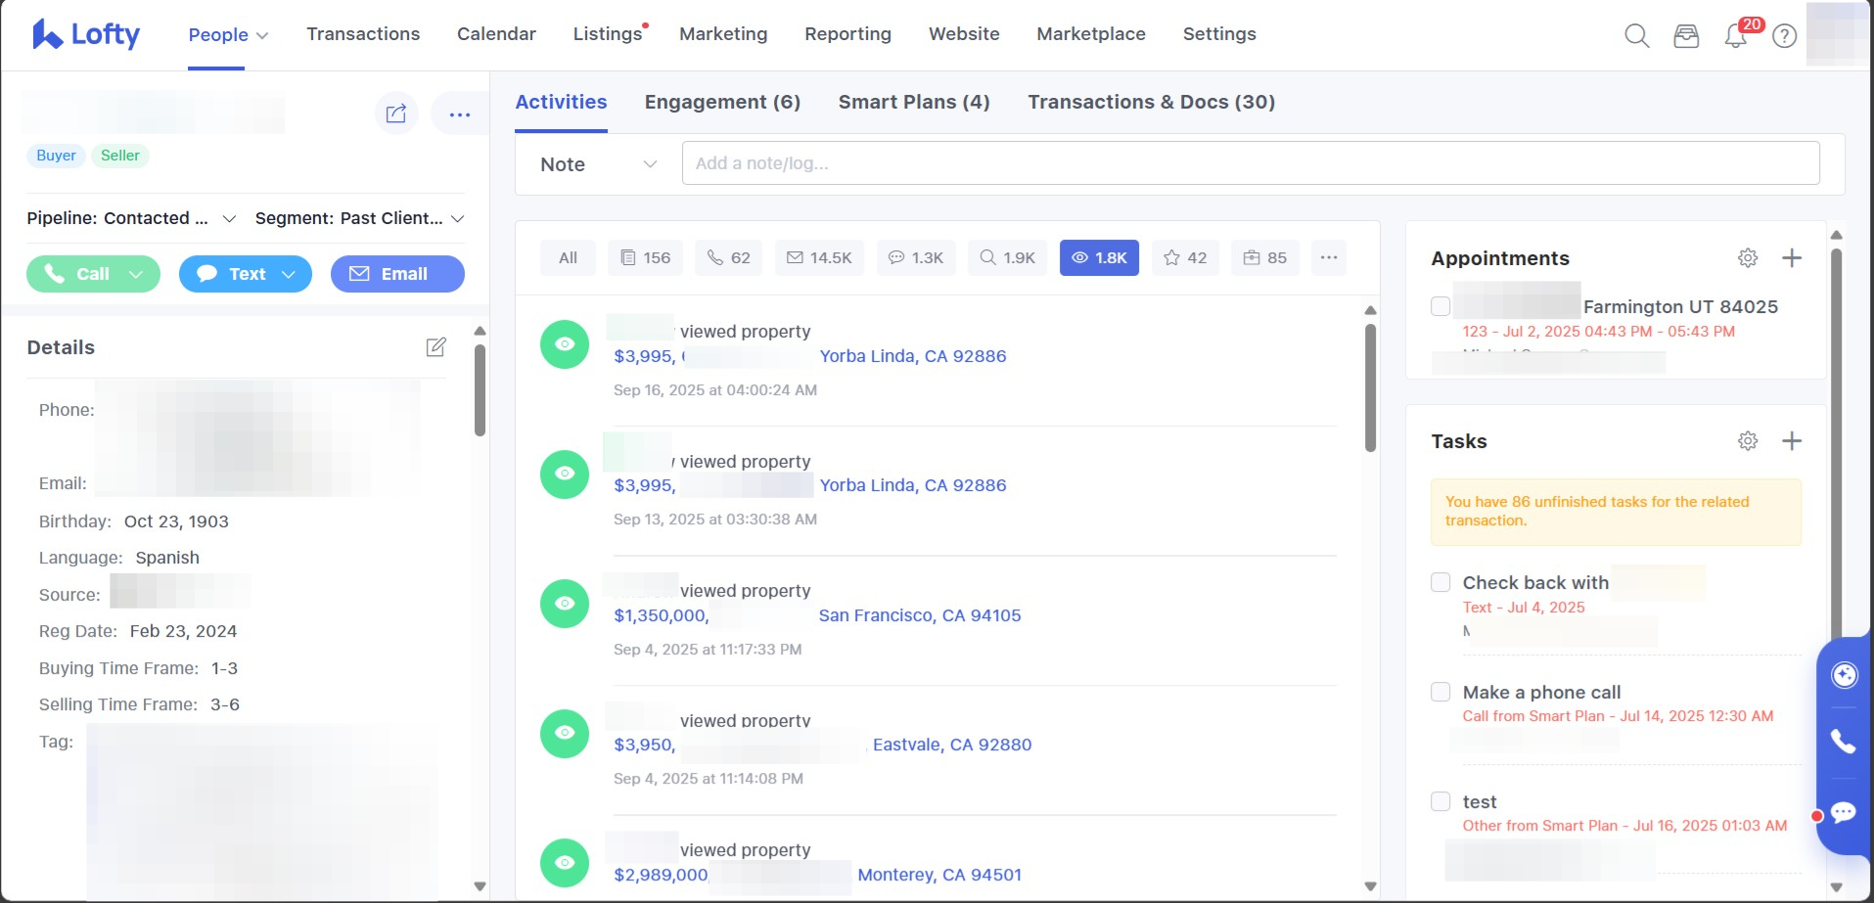The height and width of the screenshot is (903, 1874).
Task: Open the Note type dropdown
Action: point(597,164)
